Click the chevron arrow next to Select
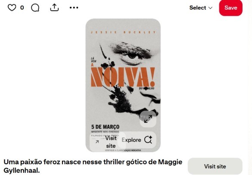252x175 pixels. tap(210, 8)
